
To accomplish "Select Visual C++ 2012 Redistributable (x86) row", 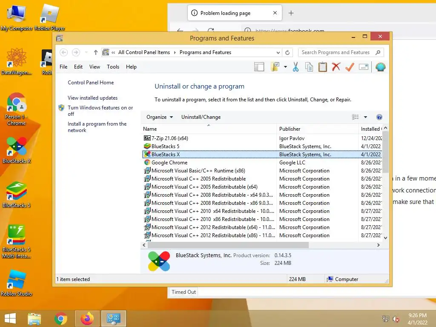I will click(x=262, y=235).
